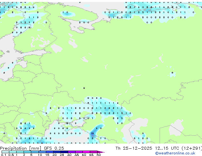Click the 'Precipitation [mm]' title text
202x156 pixels.
tap(20, 148)
